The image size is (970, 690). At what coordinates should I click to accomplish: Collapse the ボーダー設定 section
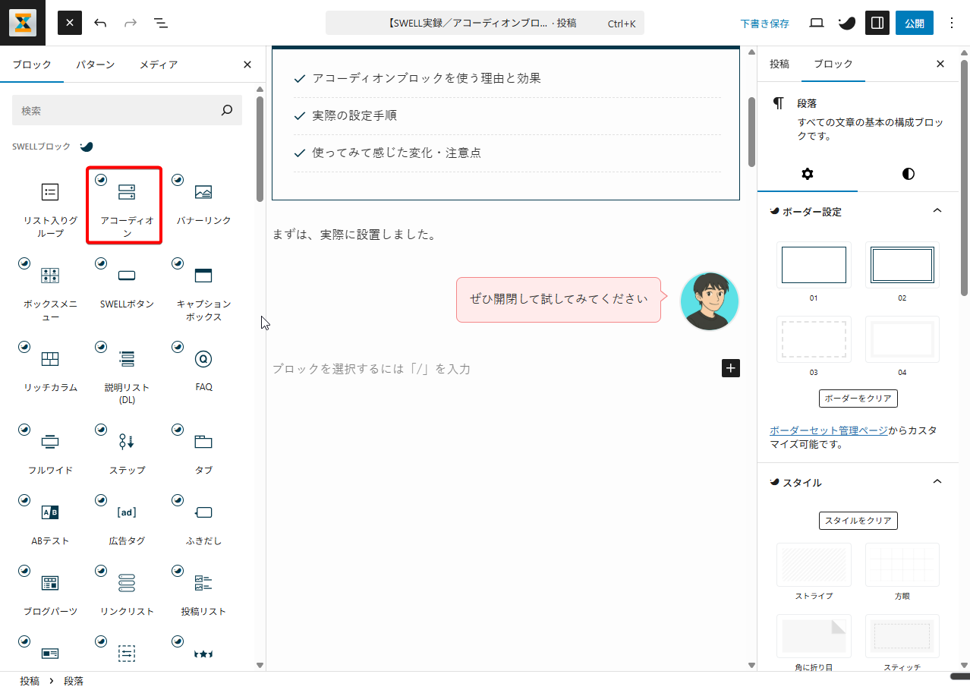coord(937,211)
